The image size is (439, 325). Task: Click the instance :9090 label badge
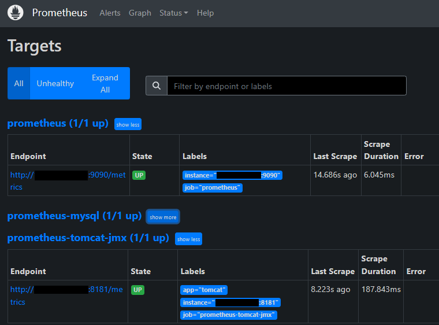pyautogui.click(x=232, y=175)
